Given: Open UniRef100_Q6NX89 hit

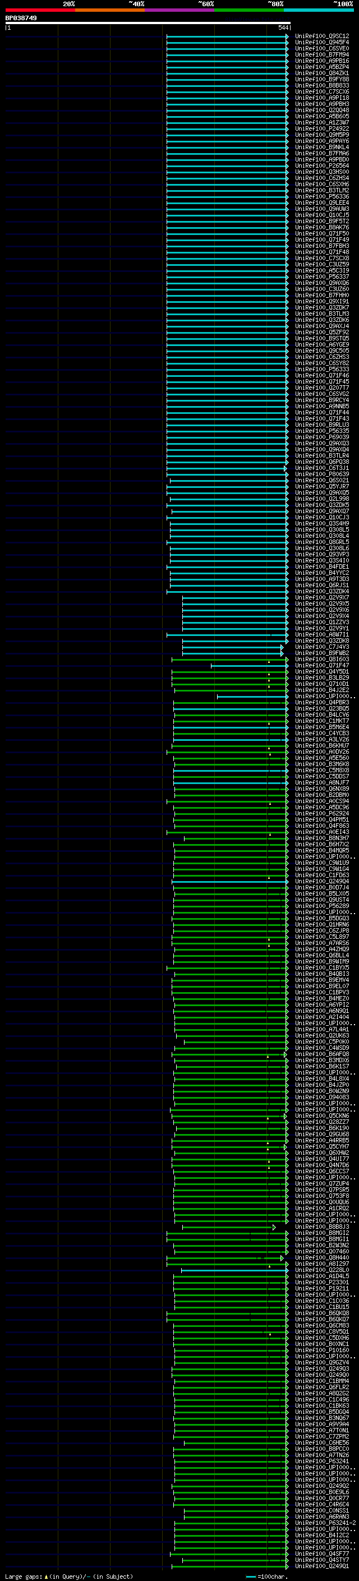Looking at the screenshot, I should click(321, 789).
